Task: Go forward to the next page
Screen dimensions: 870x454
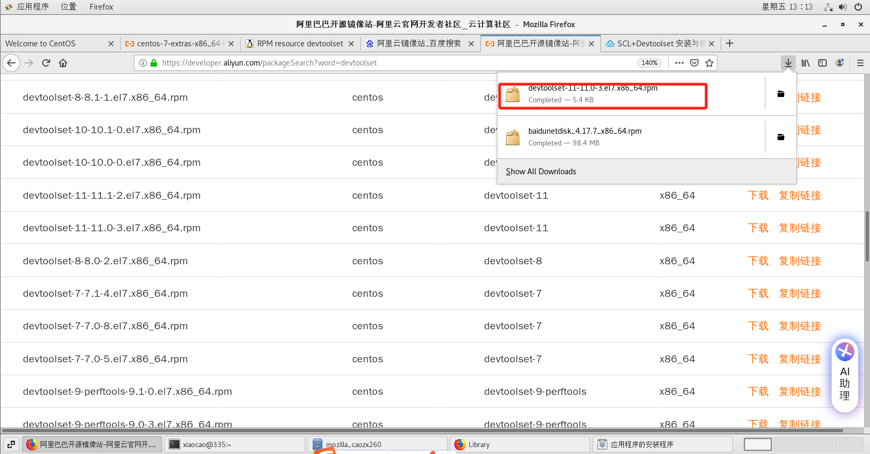Action: pyautogui.click(x=29, y=63)
